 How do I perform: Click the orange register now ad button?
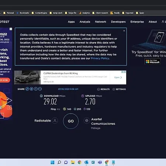click(5, 80)
